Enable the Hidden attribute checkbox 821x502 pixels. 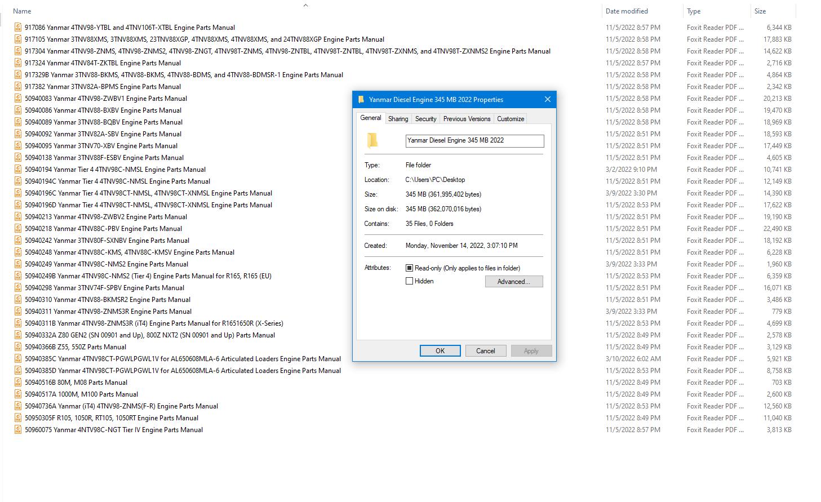410,281
